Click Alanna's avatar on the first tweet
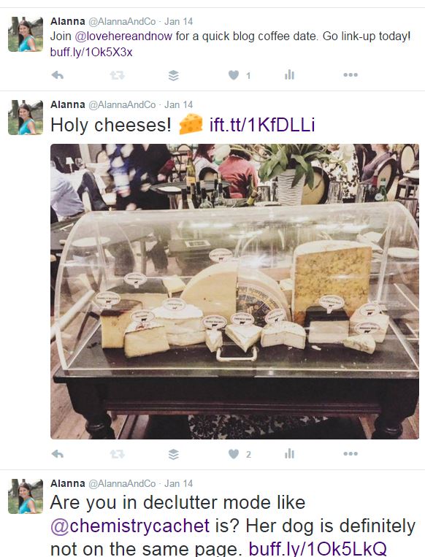Image resolution: width=425 pixels, height=557 pixels. click(26, 34)
